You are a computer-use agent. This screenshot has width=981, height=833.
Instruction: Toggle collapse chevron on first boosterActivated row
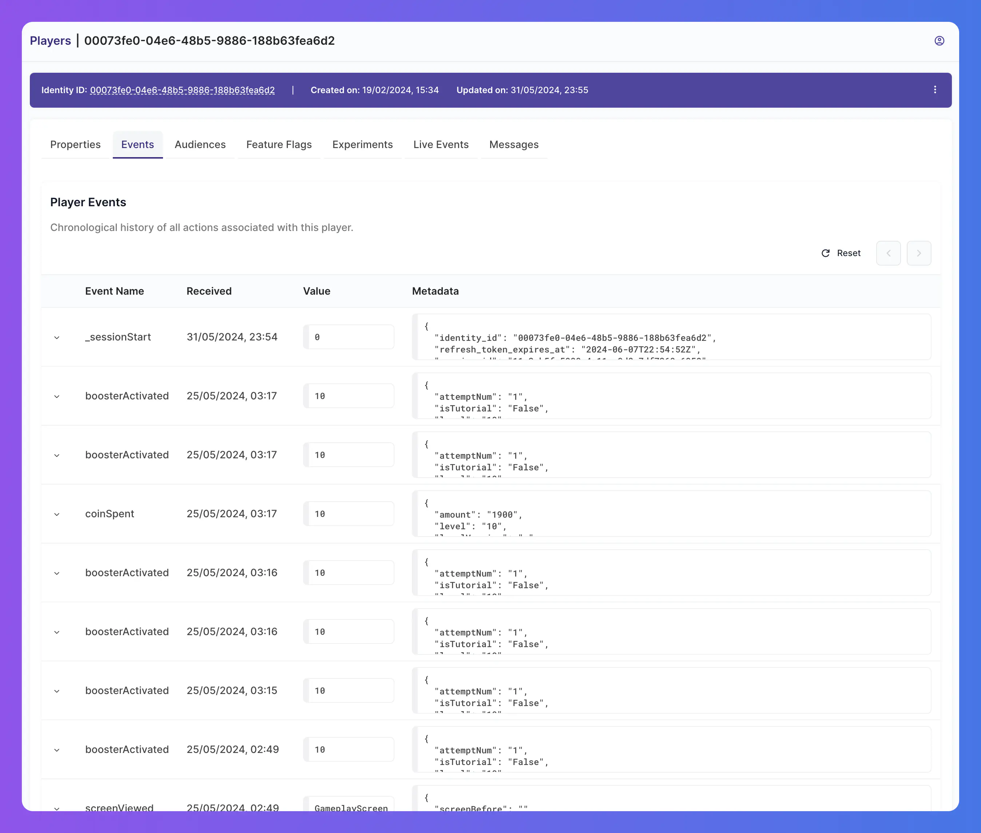click(56, 396)
